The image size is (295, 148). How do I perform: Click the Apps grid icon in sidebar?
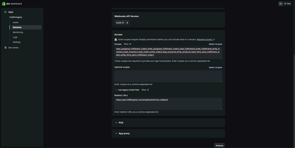pyautogui.click(x=6, y=12)
